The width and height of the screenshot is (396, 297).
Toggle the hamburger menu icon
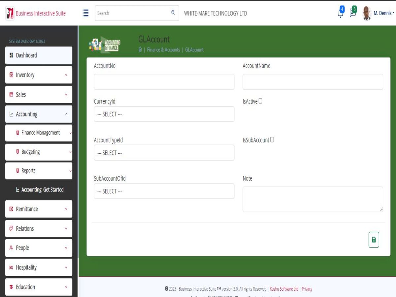tap(85, 13)
